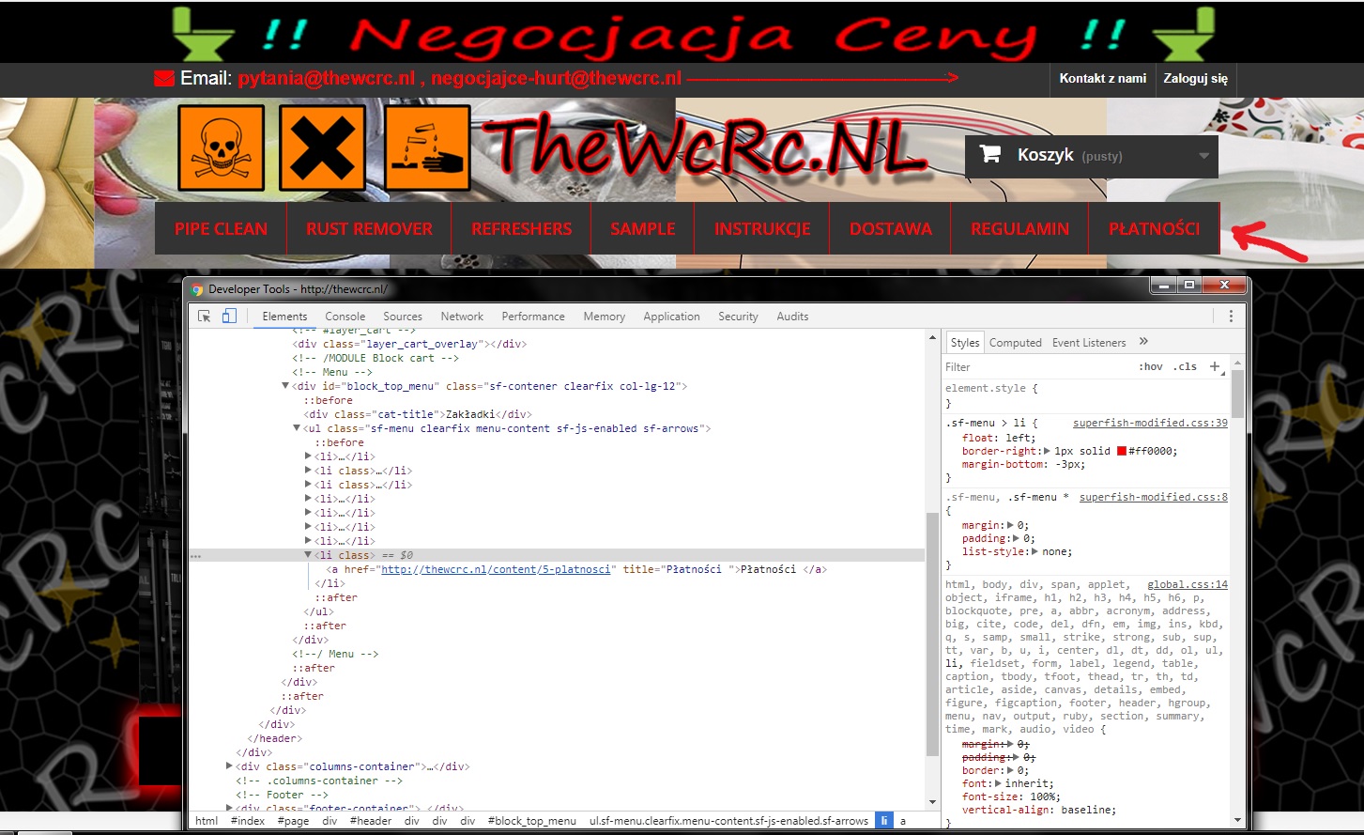
Task: Click the black X harmful hazard icon
Action: 322,147
